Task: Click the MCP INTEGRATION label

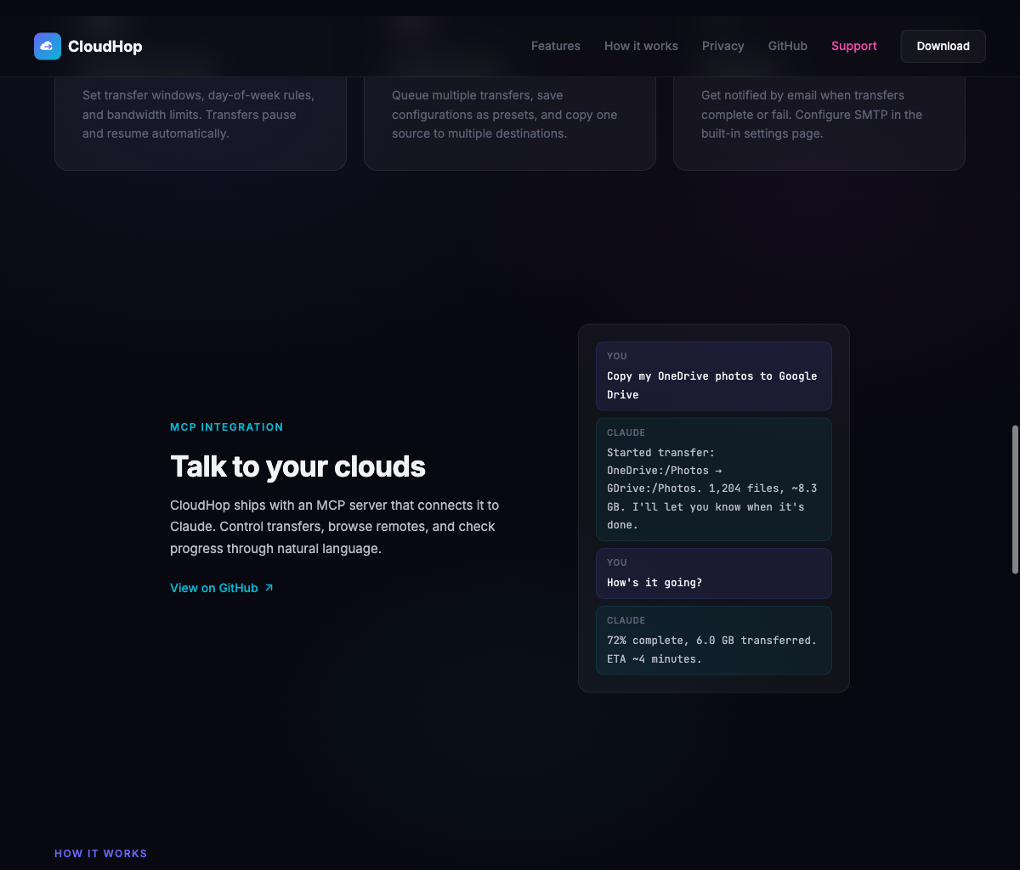Action: point(226,427)
